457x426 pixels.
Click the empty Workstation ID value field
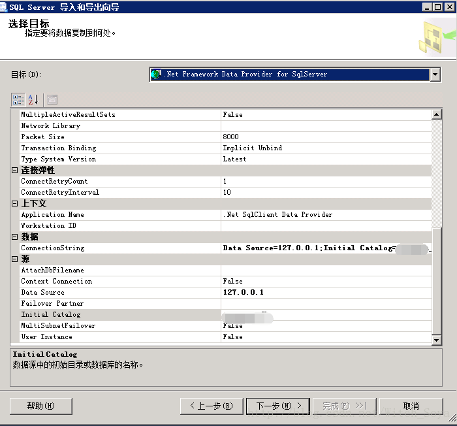click(x=326, y=225)
